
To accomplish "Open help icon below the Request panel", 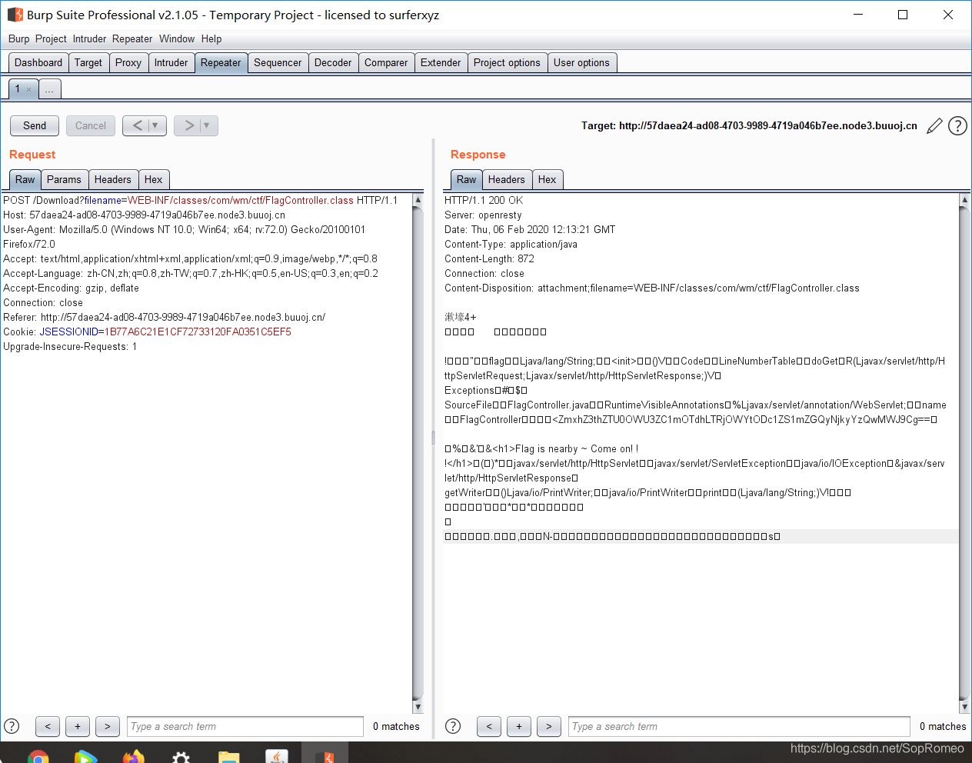I will [12, 726].
